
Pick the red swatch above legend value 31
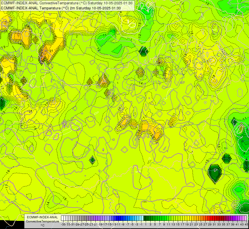click(x=213, y=218)
